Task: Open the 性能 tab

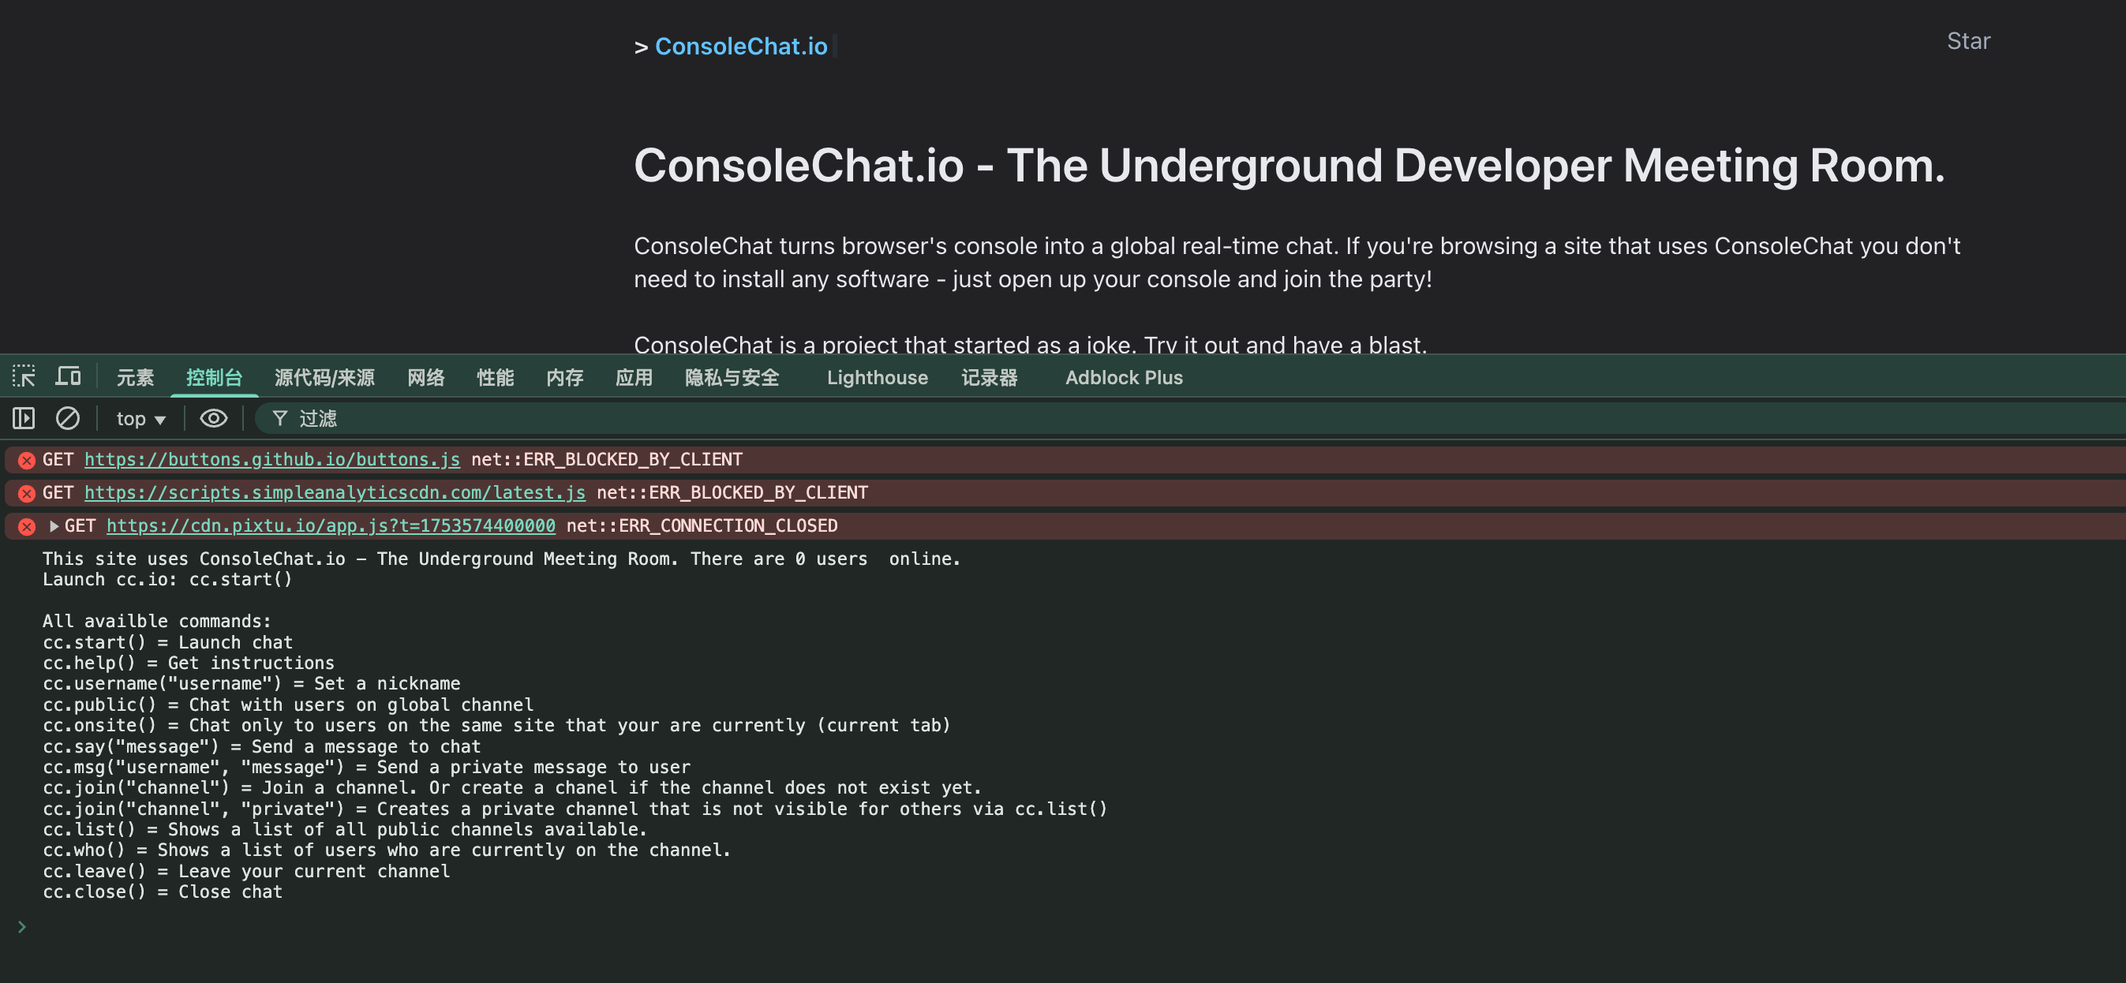Action: 495,377
